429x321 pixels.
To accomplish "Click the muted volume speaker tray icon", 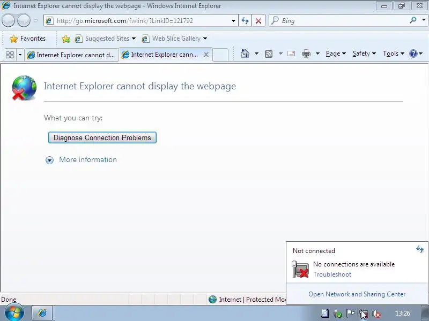I will pyautogui.click(x=376, y=314).
